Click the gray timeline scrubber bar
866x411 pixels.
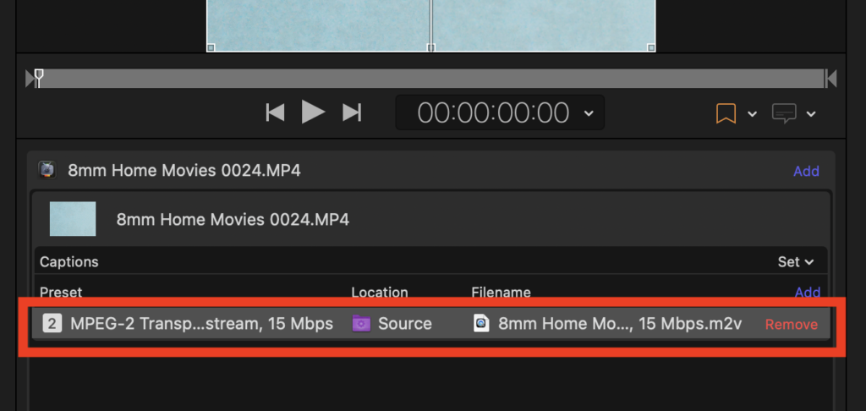click(x=431, y=79)
